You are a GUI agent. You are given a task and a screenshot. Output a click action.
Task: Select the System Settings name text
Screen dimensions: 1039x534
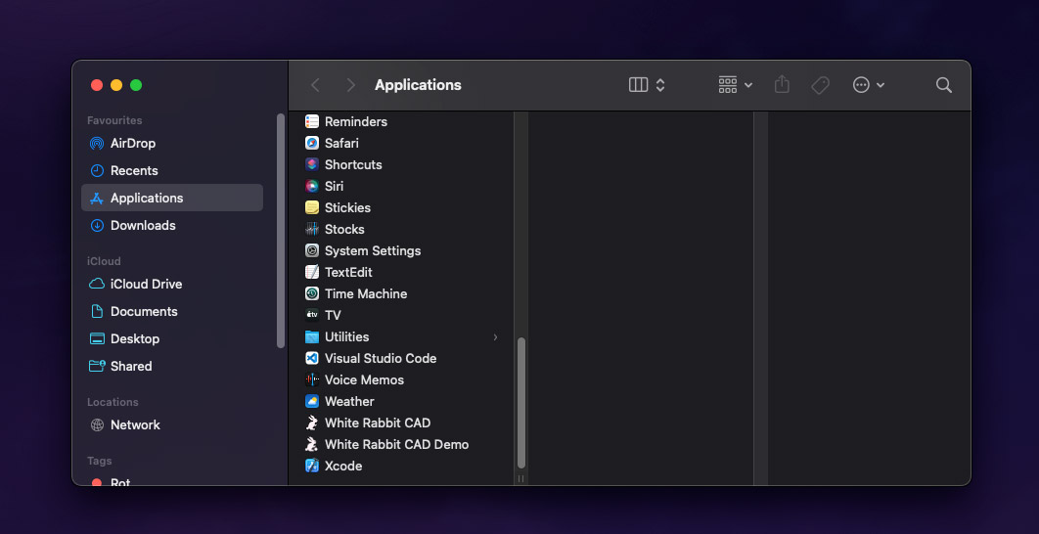coord(373,250)
